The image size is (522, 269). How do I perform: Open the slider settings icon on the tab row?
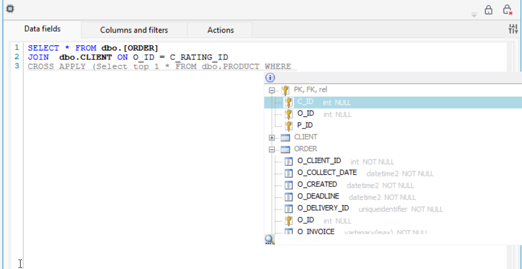(x=513, y=29)
